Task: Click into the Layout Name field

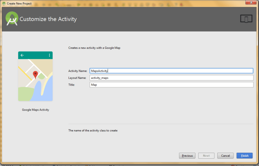Action: 171,78
